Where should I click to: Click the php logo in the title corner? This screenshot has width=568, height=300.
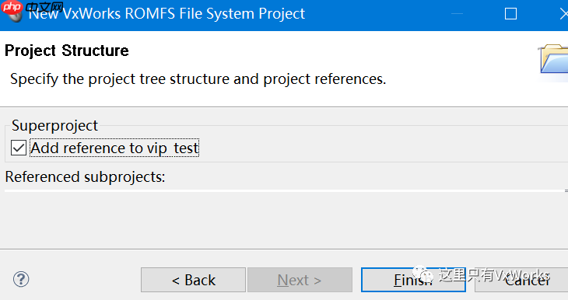click(12, 6)
